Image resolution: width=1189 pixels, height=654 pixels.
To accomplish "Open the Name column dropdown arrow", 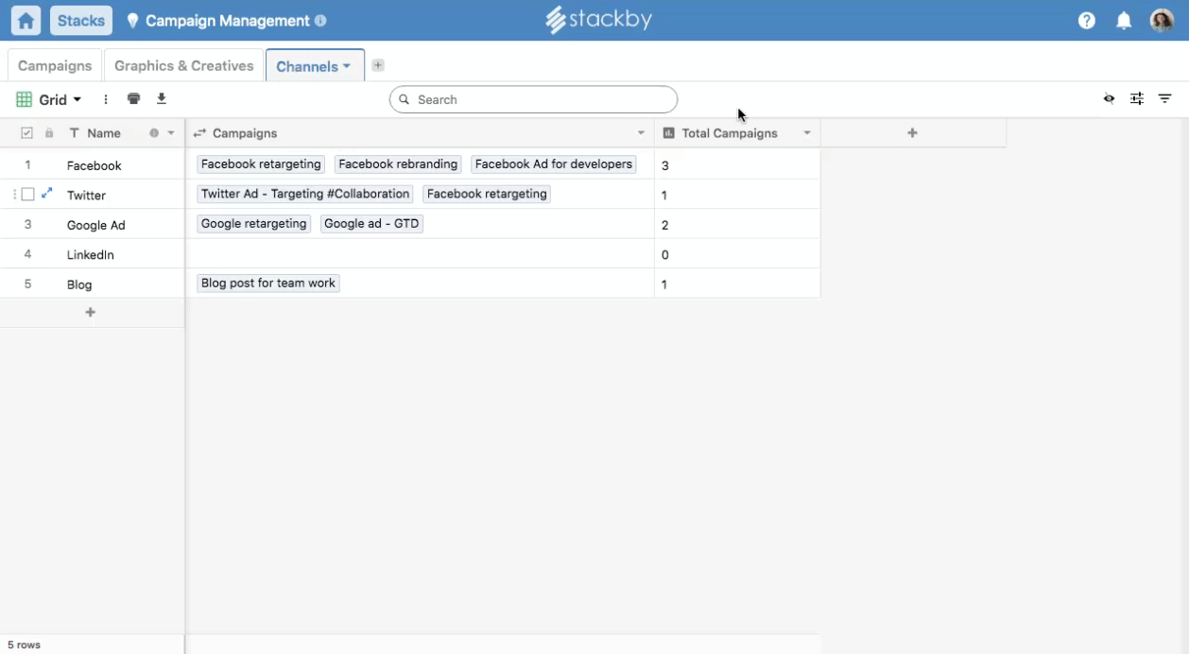I will point(171,133).
